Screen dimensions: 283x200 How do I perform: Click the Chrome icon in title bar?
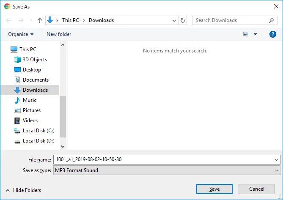pos(7,6)
